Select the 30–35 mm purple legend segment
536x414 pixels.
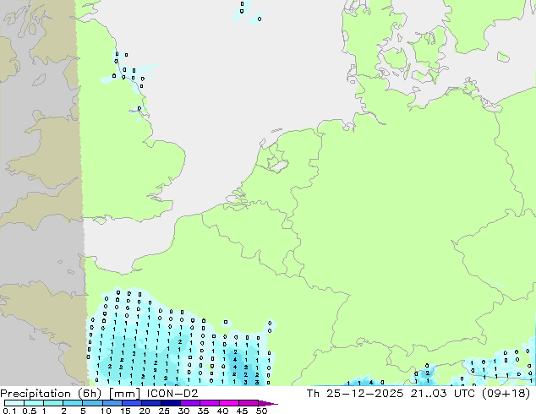click(x=189, y=403)
